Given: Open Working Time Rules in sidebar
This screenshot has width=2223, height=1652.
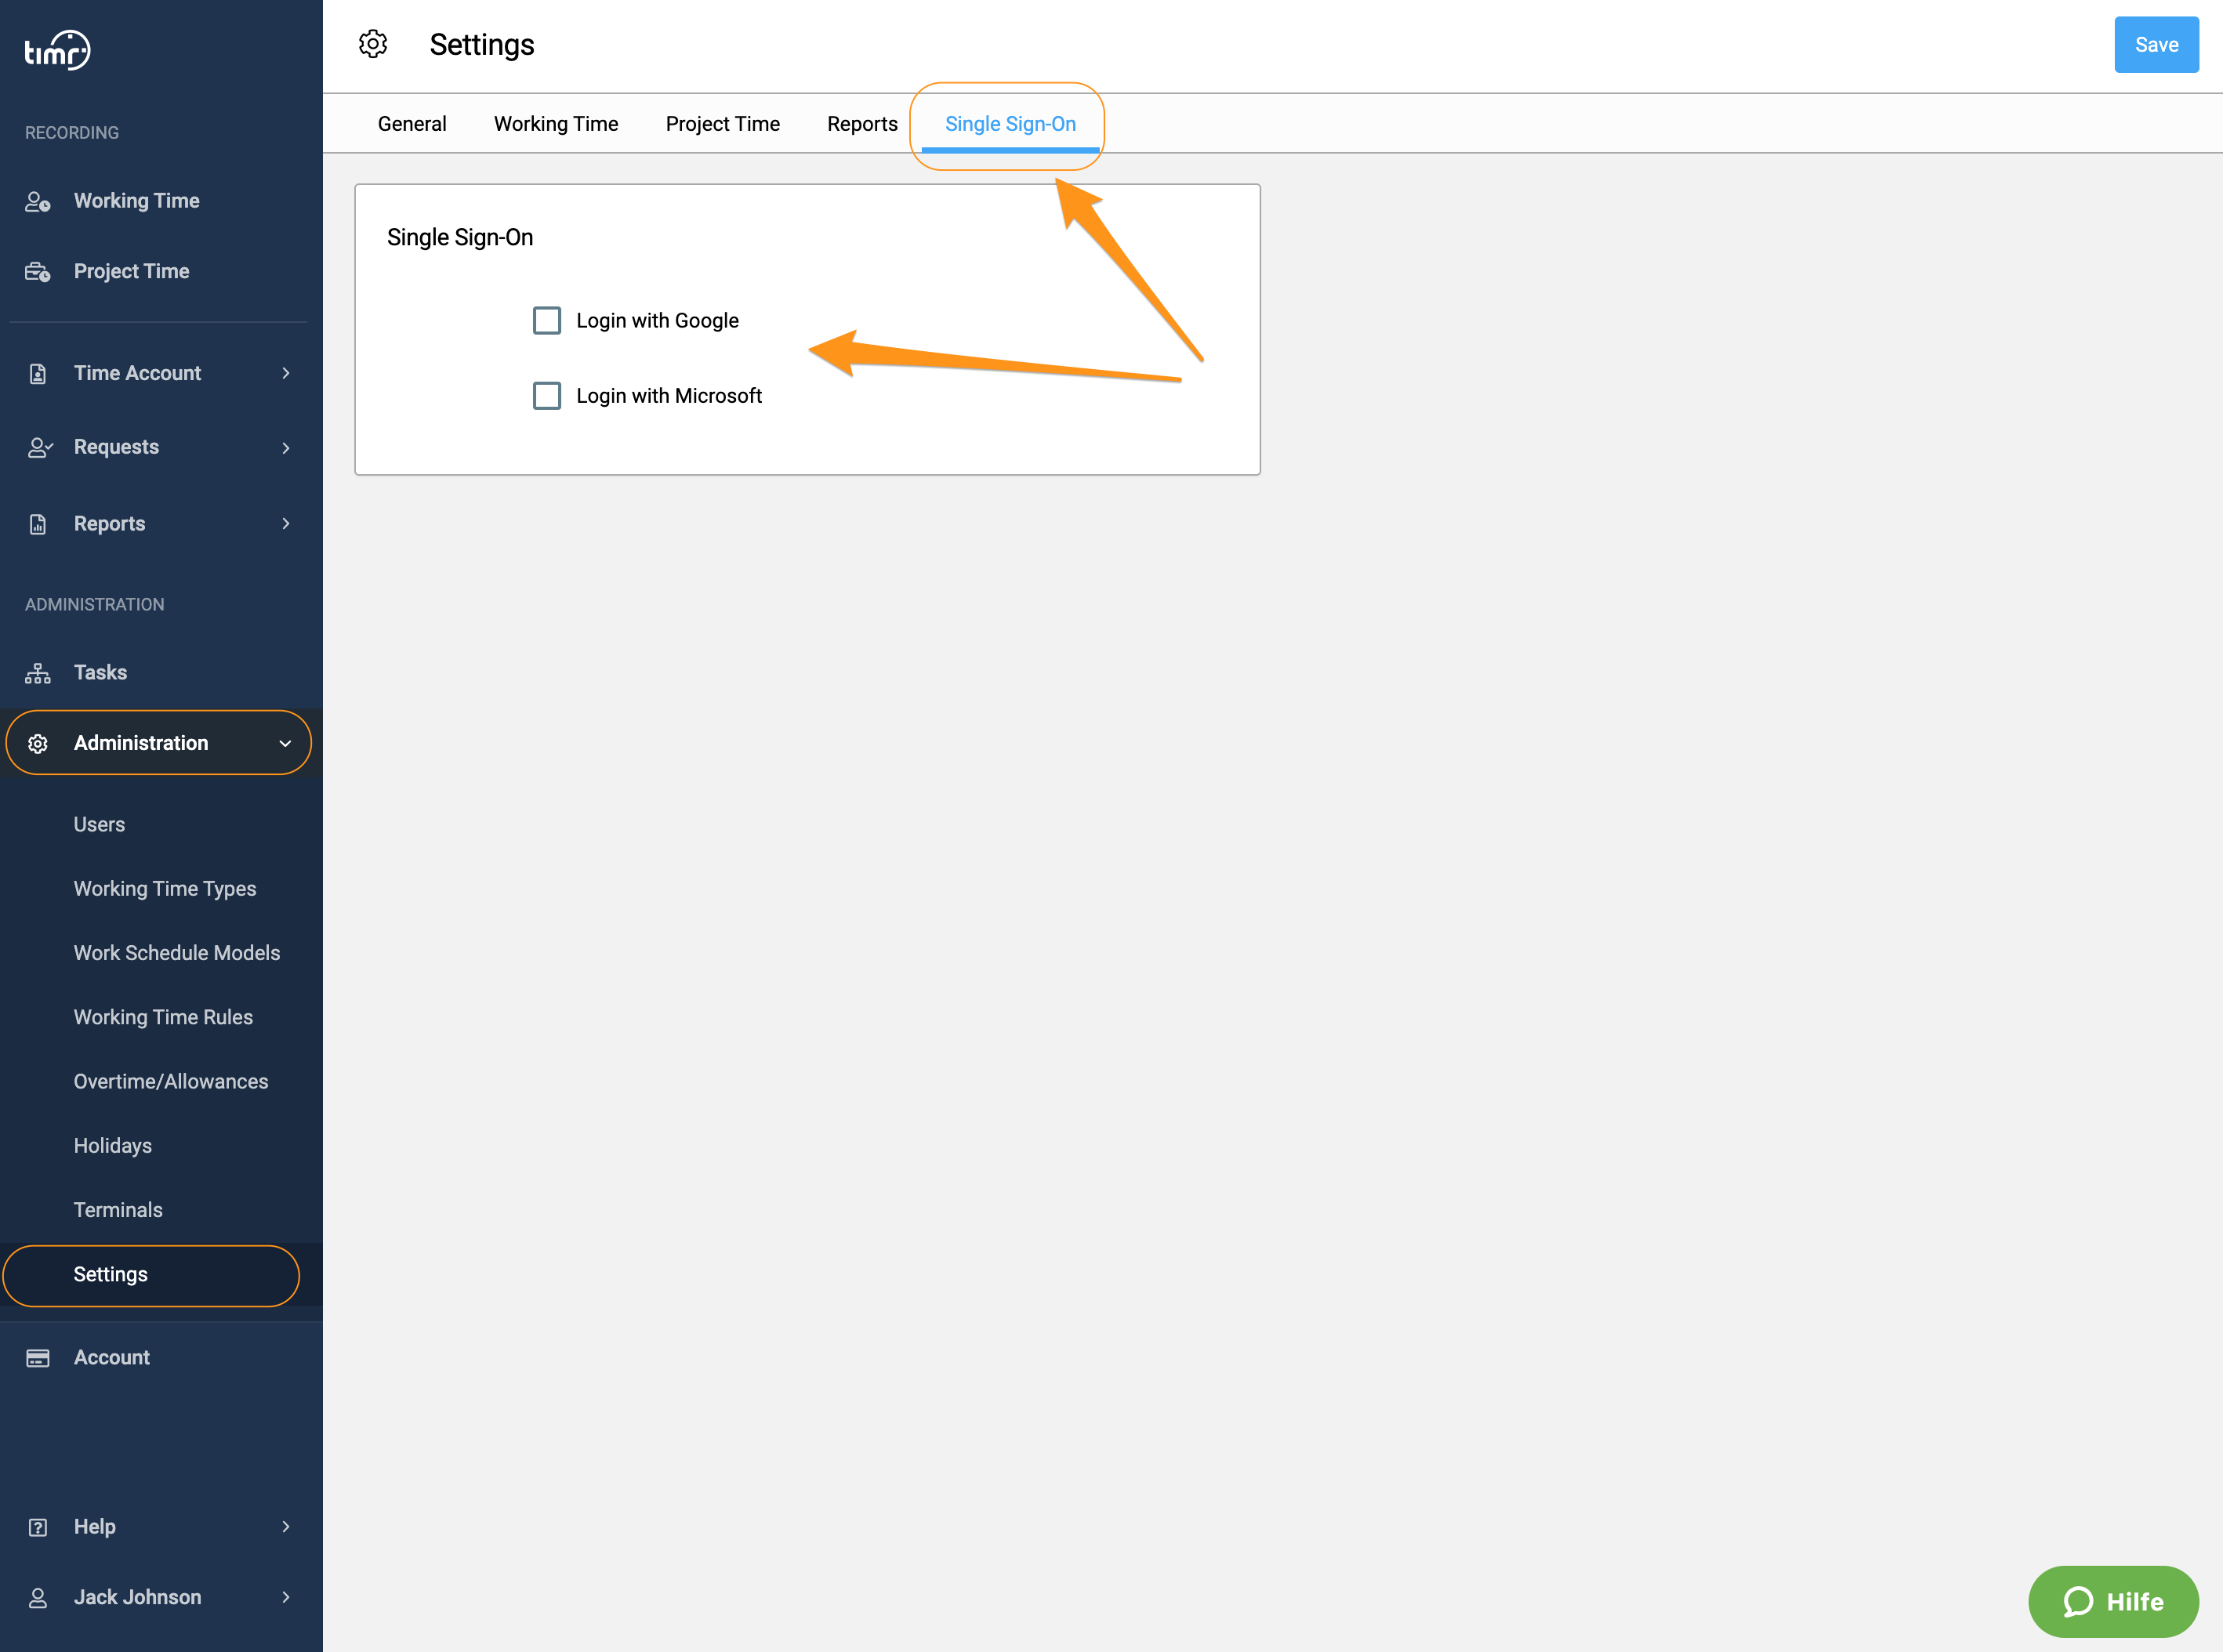Looking at the screenshot, I should click(163, 1018).
